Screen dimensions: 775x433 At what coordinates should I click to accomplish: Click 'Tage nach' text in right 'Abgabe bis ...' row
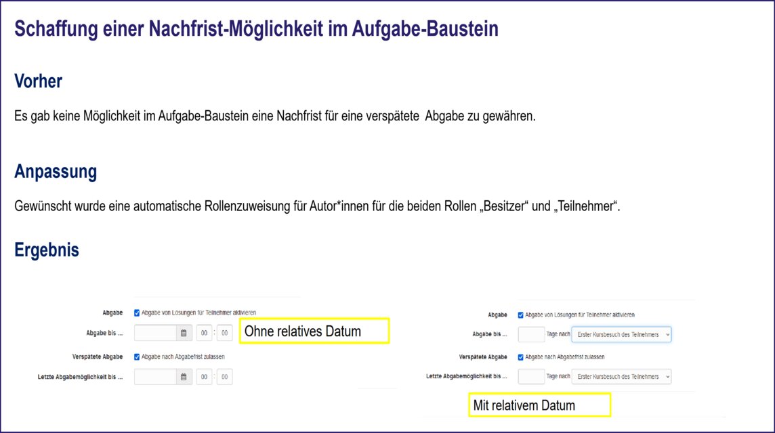[558, 334]
